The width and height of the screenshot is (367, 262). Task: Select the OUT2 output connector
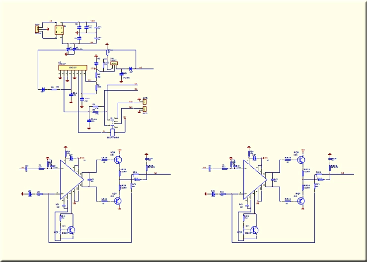point(145,101)
